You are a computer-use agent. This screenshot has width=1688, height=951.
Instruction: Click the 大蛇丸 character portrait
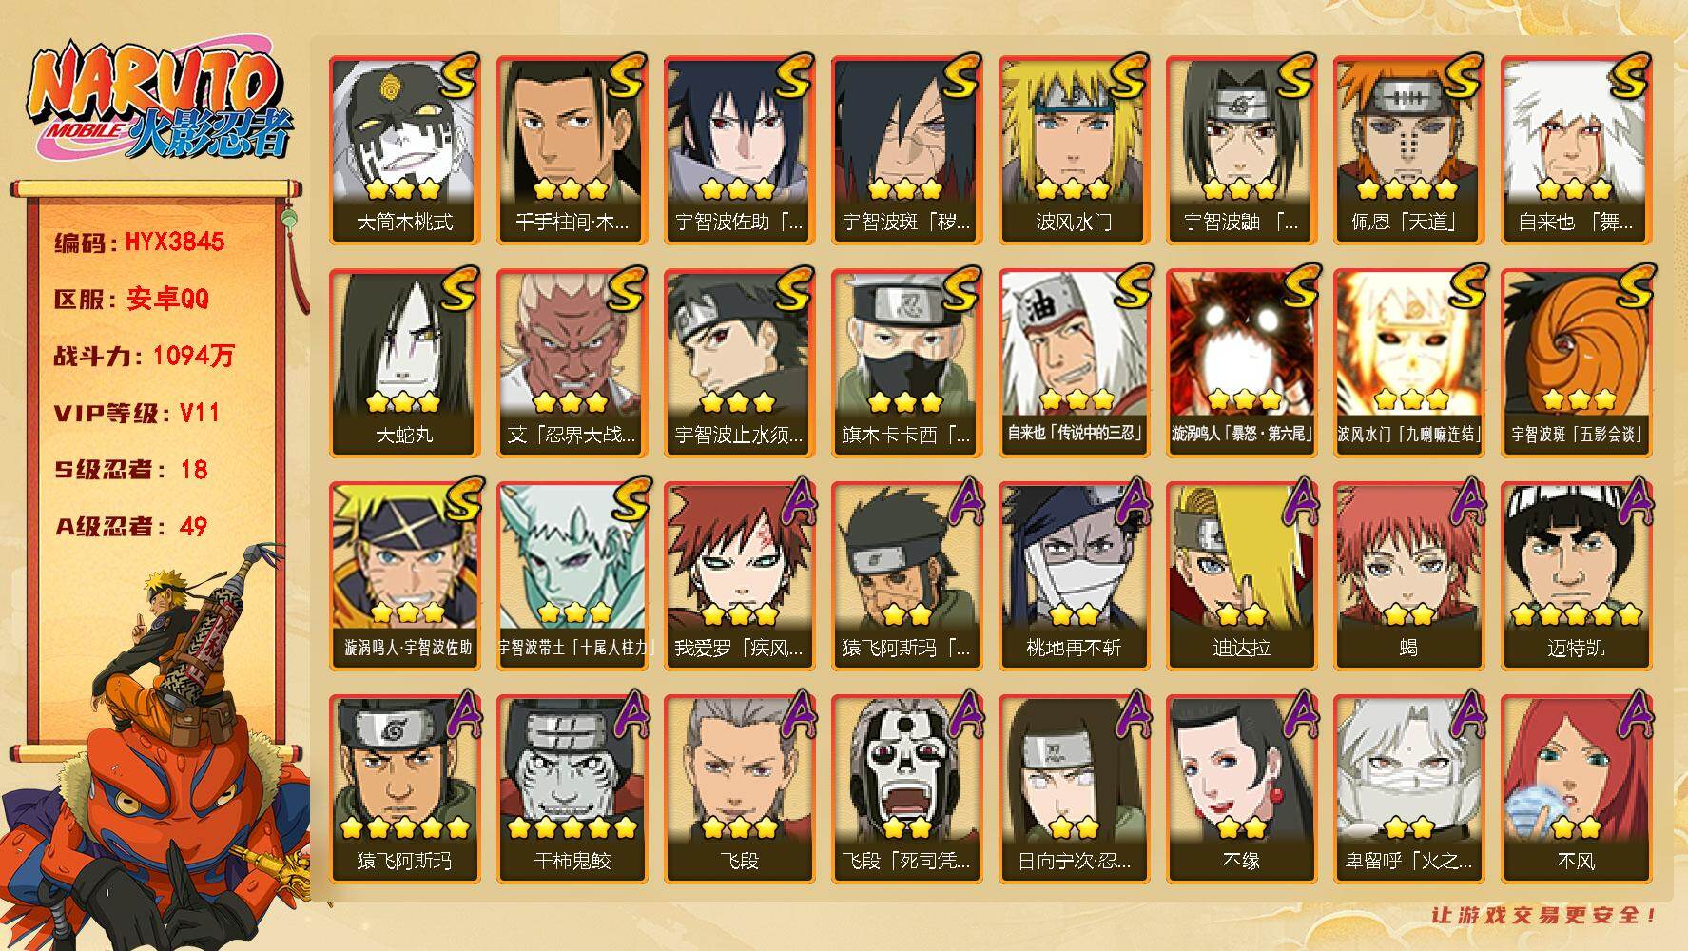coord(404,363)
